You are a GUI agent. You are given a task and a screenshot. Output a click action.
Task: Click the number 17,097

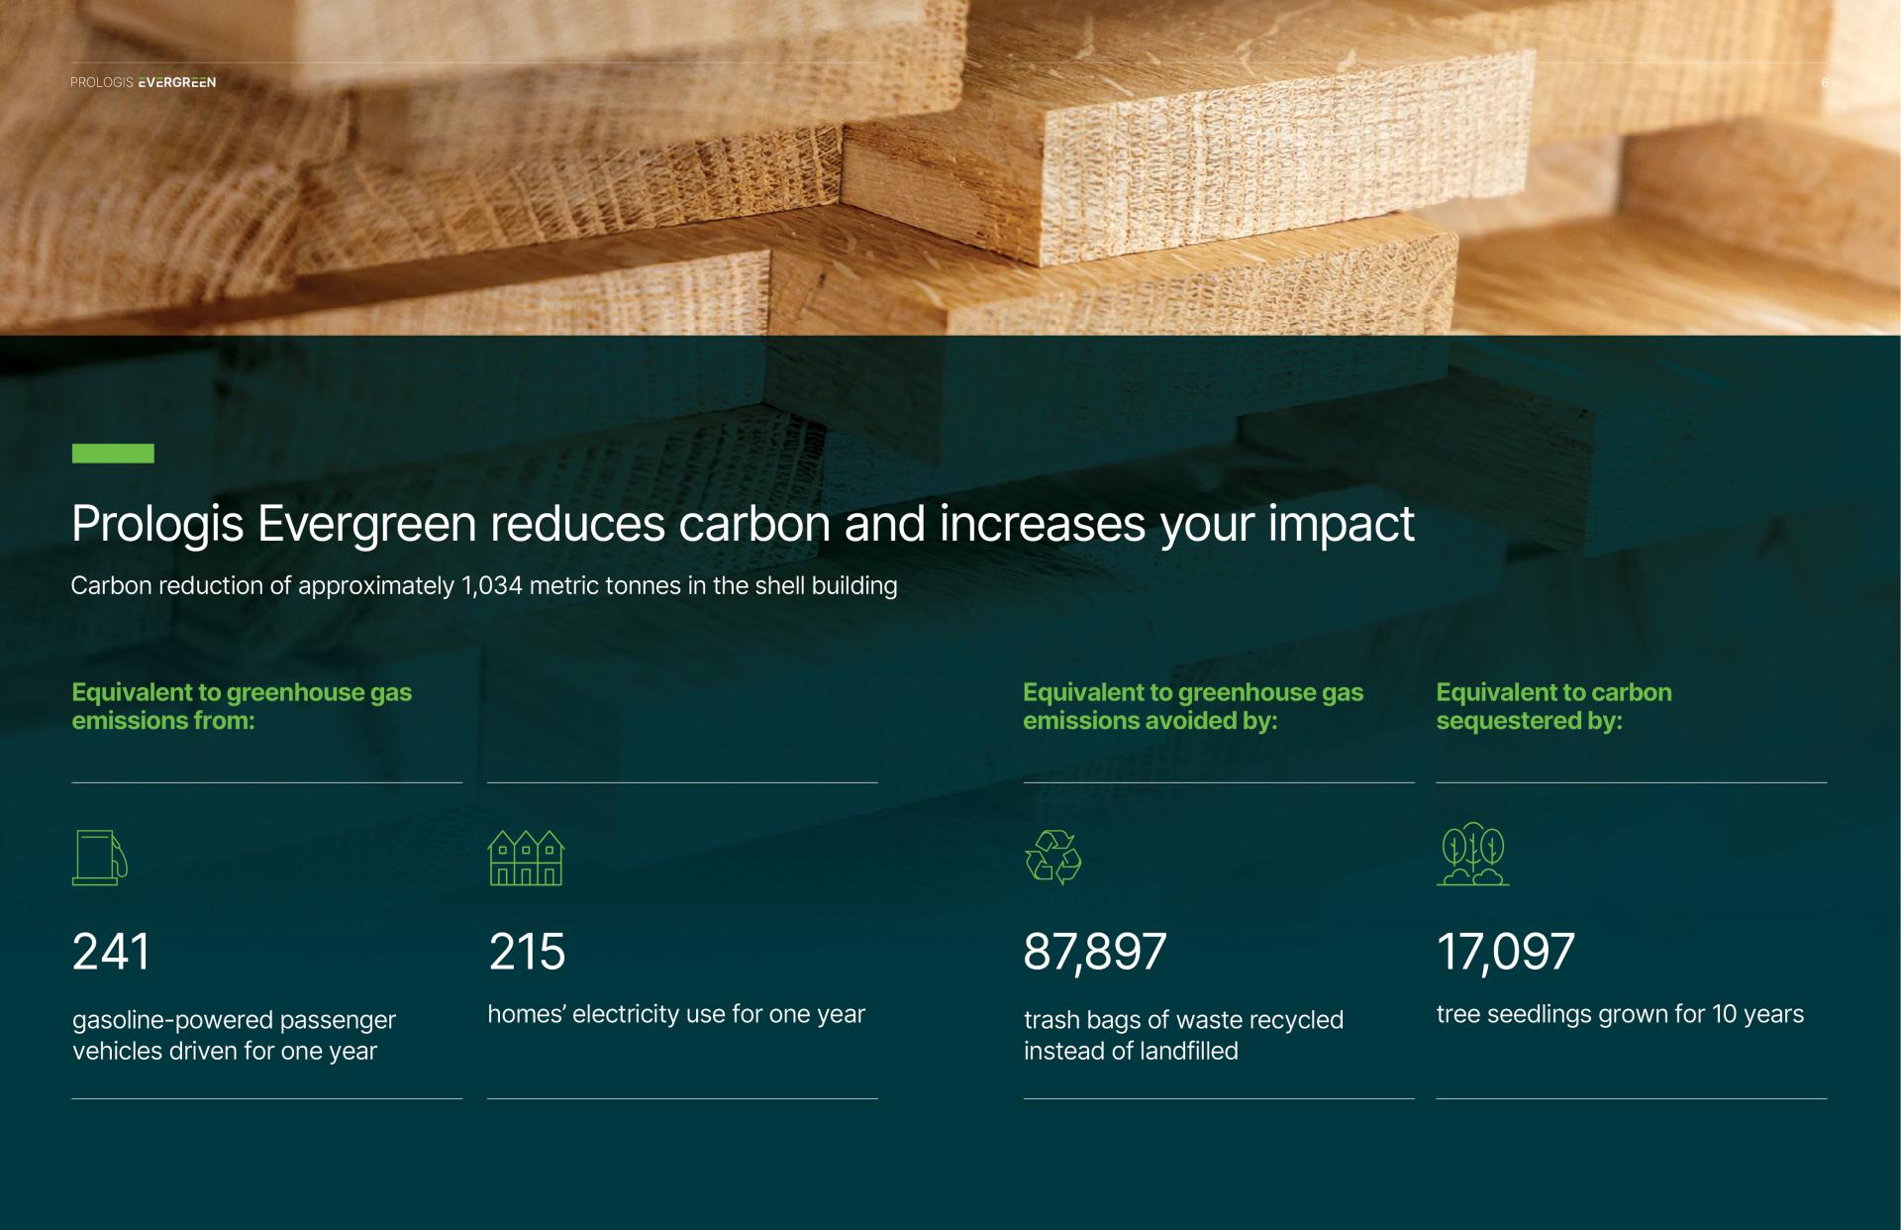1505,953
